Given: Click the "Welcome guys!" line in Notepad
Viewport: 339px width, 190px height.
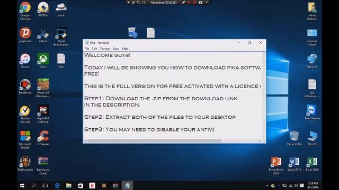Looking at the screenshot, I should click(107, 55).
